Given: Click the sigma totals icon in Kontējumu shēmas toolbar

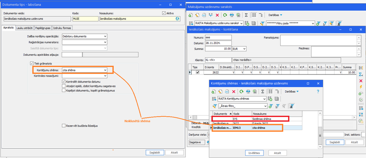Looking at the screenshot, I should tap(263, 91).
